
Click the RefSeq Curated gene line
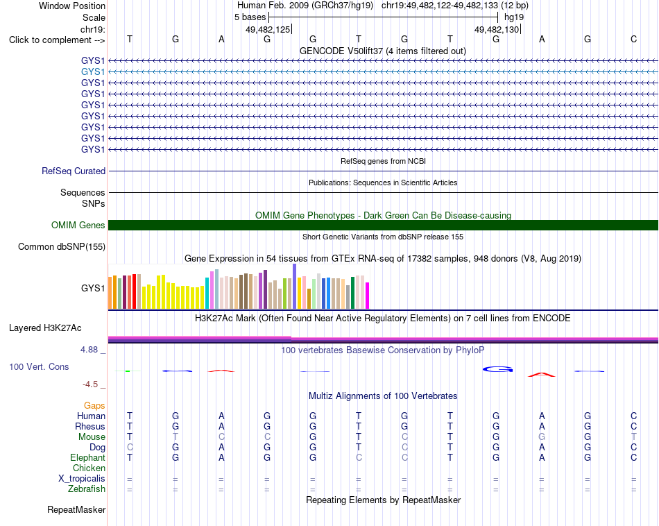click(x=383, y=171)
